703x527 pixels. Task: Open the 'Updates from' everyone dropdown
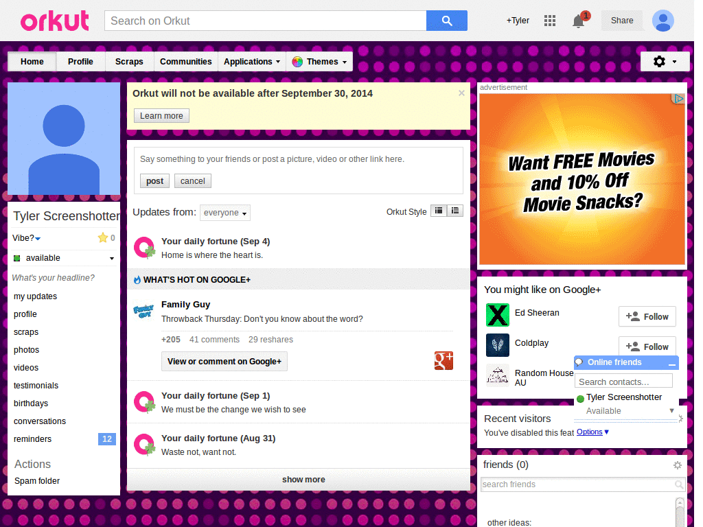click(x=224, y=213)
